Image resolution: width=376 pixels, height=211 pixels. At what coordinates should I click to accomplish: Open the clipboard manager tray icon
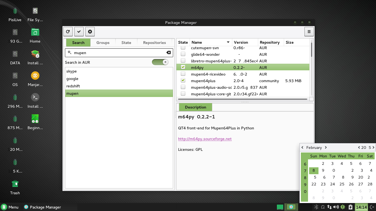323,207
